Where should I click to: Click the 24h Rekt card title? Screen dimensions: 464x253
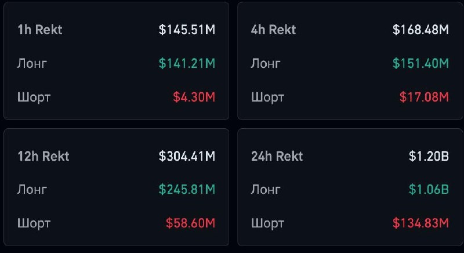[x=277, y=156]
